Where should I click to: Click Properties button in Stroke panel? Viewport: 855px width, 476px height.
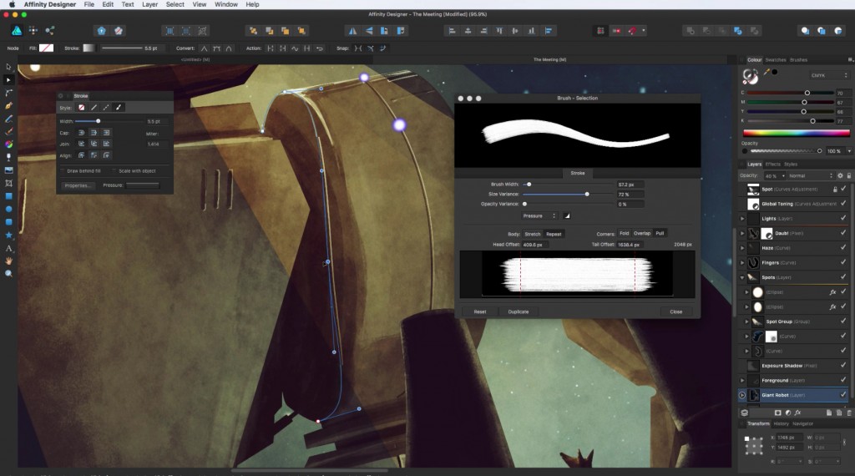coord(78,185)
